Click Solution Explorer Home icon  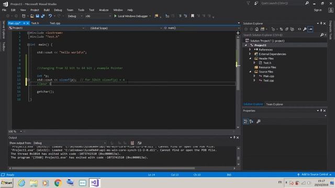click(x=257, y=29)
